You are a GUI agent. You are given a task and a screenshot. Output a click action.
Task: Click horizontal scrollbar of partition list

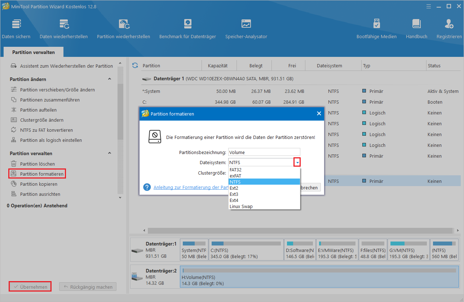[300, 230]
